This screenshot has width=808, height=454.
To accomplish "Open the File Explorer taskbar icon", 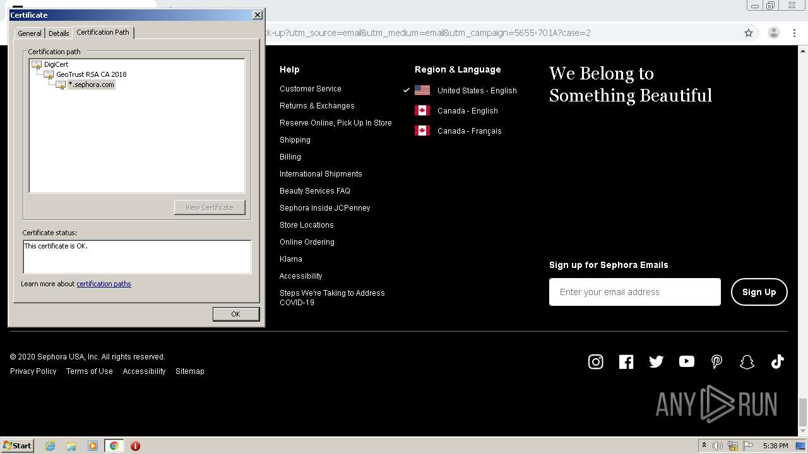I will pyautogui.click(x=71, y=446).
